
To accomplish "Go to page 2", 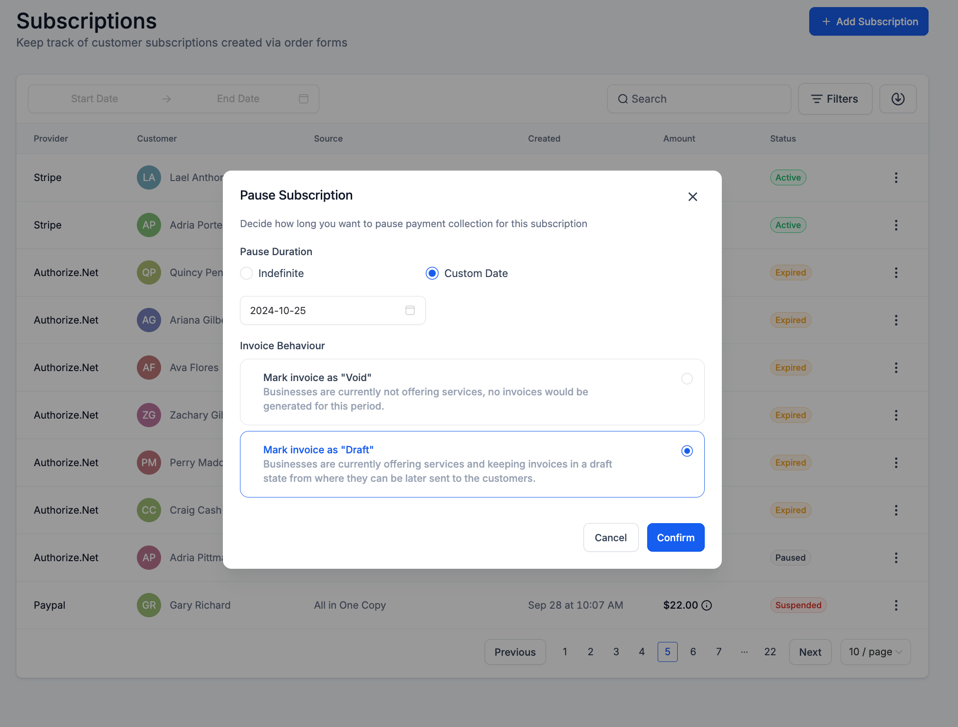I will coord(590,652).
